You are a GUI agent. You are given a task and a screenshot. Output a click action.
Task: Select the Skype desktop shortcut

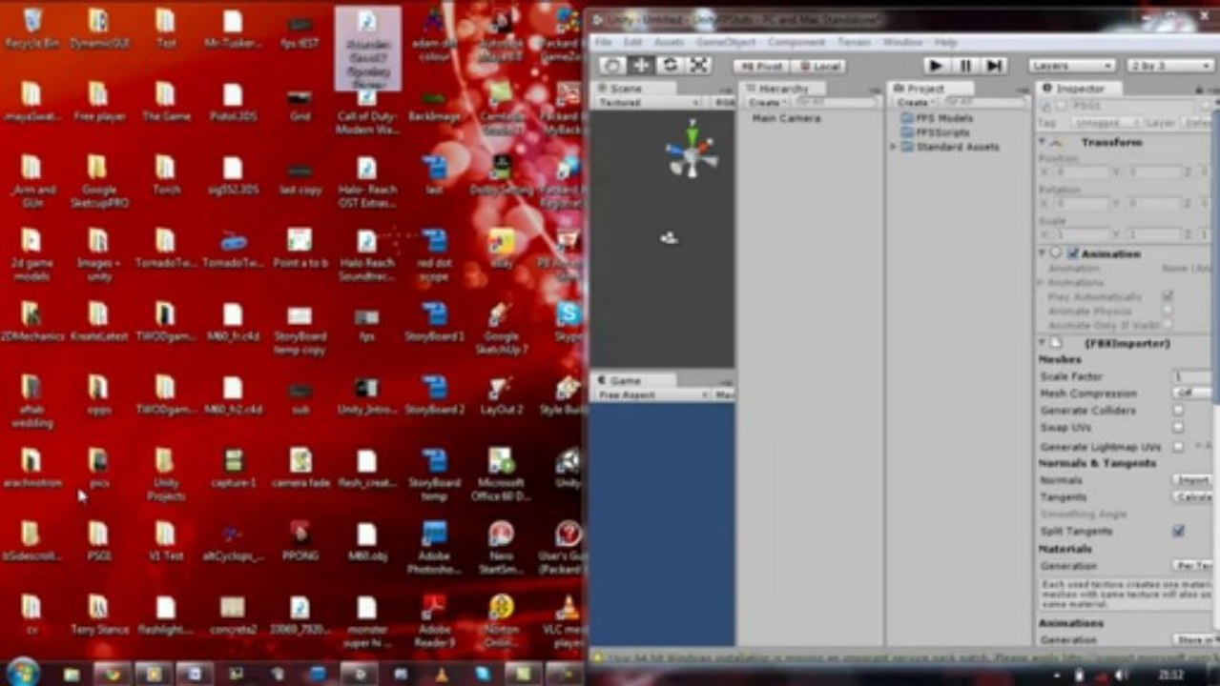[569, 321]
